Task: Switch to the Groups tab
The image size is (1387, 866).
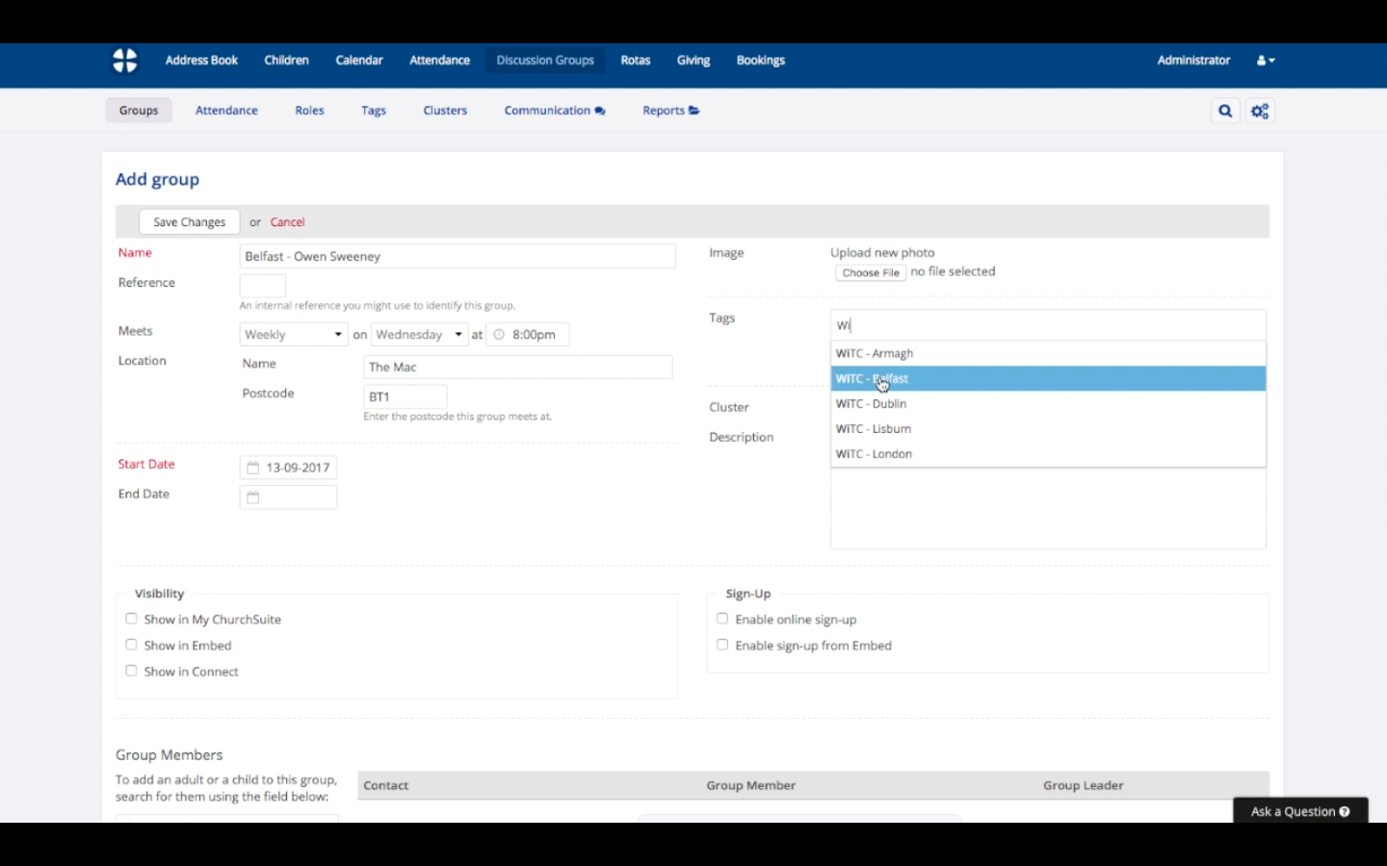Action: coord(139,111)
